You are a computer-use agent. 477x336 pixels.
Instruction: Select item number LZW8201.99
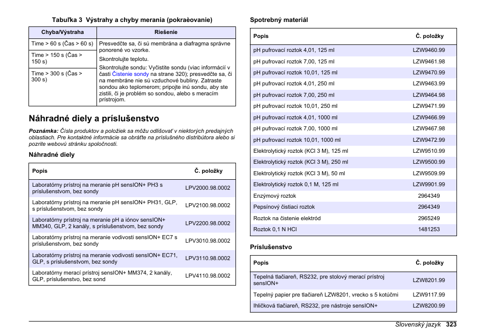tap(429, 281)
